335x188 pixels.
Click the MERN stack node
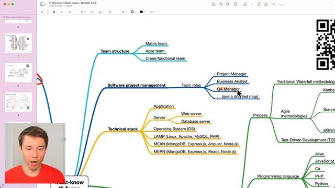[x=195, y=151]
